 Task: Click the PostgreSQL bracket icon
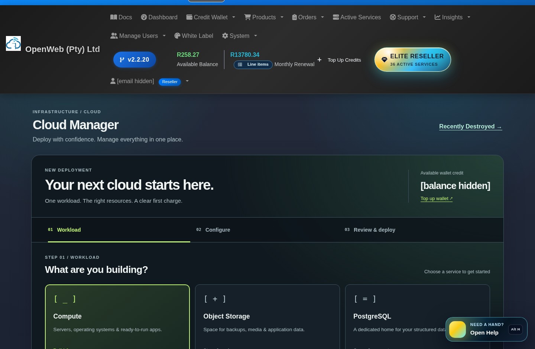click(x=365, y=299)
